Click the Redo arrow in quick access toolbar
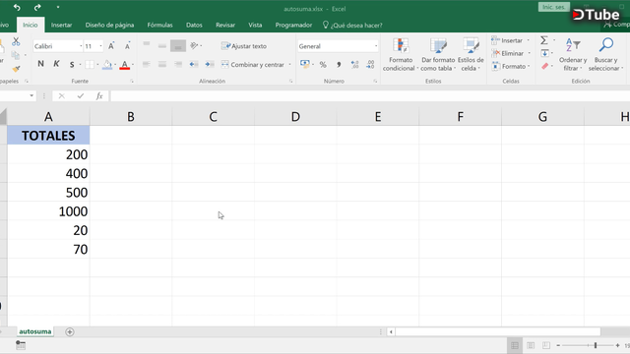The width and height of the screenshot is (630, 354). click(37, 7)
